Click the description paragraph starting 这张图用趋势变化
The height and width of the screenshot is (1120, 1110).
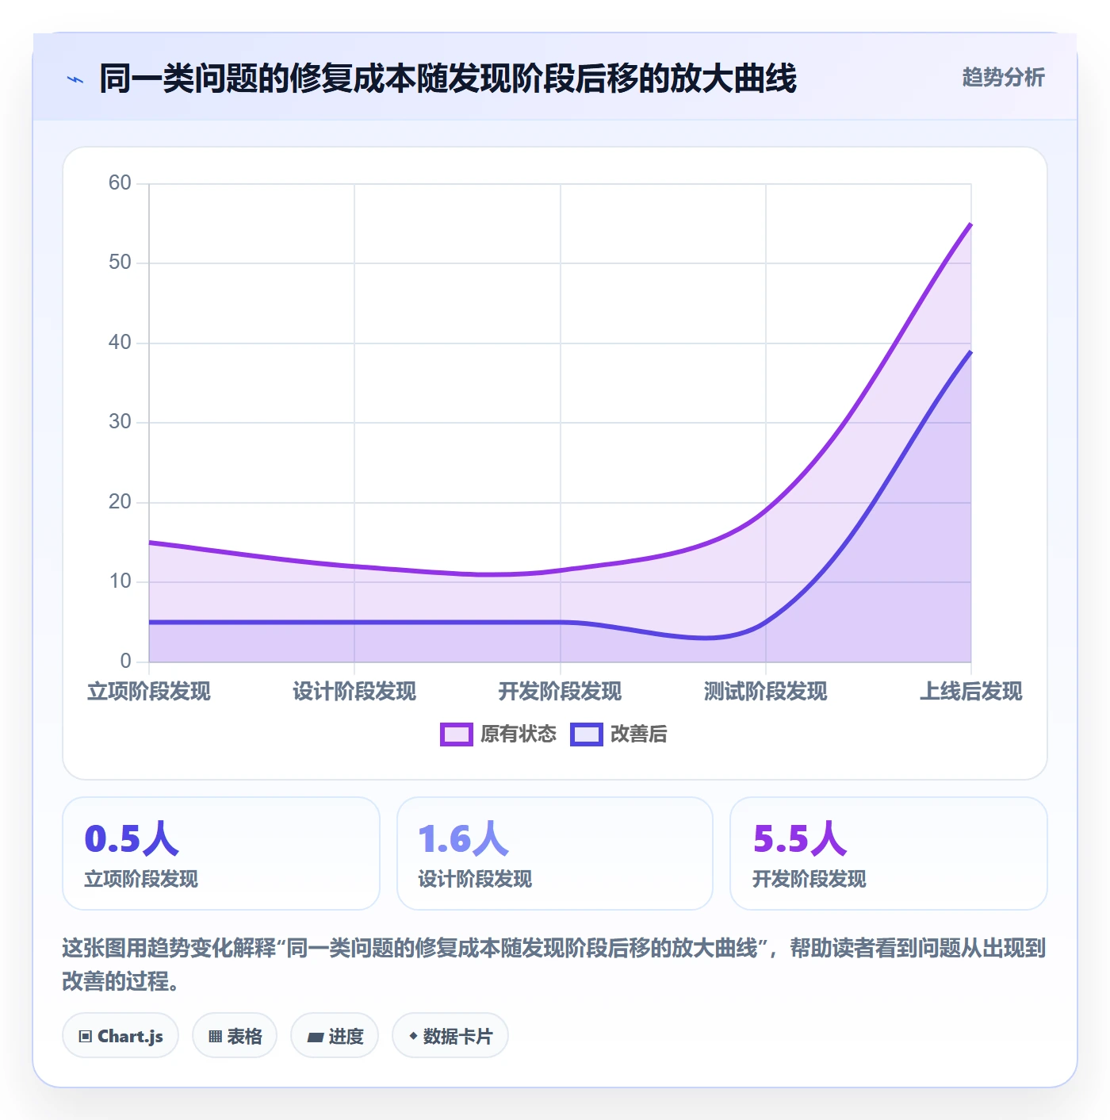554,965
